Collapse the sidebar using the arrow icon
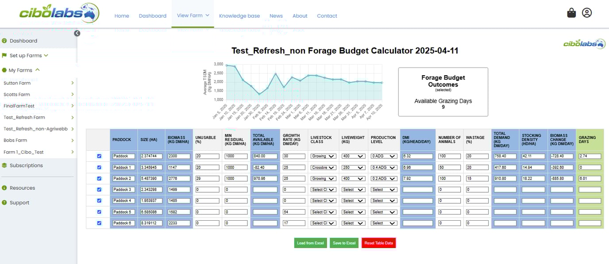The height and width of the screenshot is (264, 609). (77, 33)
